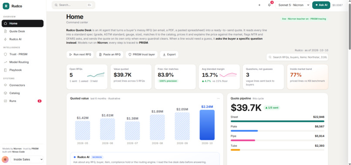The image size is (351, 165).
Task: Click the Connectors layers icon
Action: (5, 85)
